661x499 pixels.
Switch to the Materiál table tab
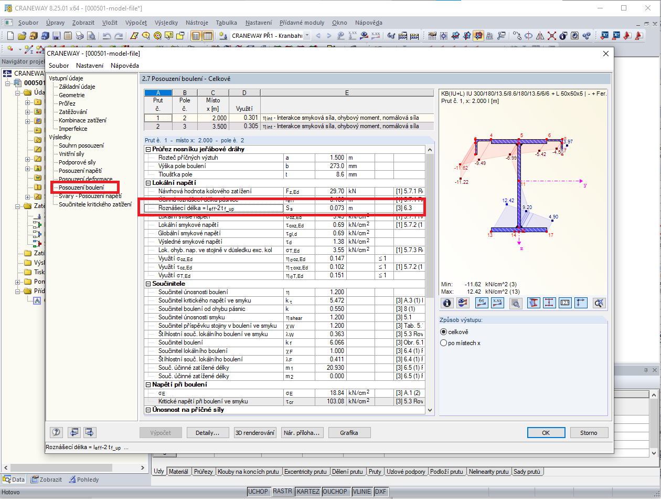(x=178, y=472)
